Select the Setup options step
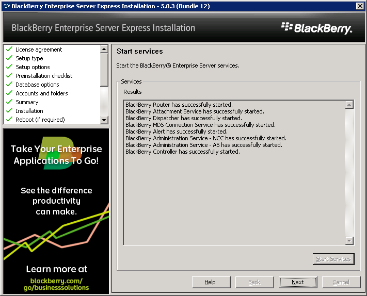Viewport: 367px width, 296px height. click(x=33, y=67)
